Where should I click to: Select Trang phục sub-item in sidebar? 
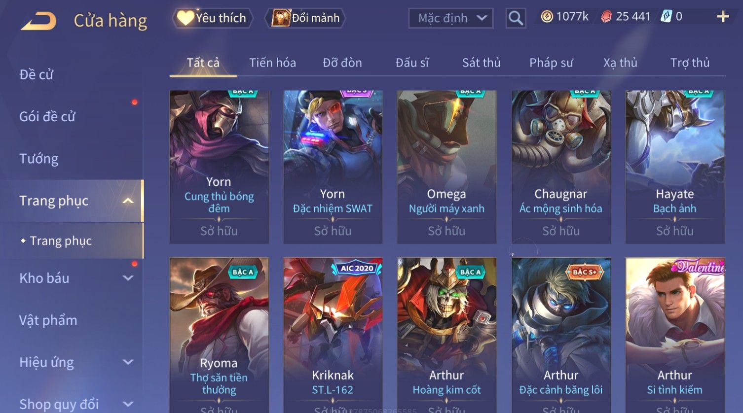61,241
